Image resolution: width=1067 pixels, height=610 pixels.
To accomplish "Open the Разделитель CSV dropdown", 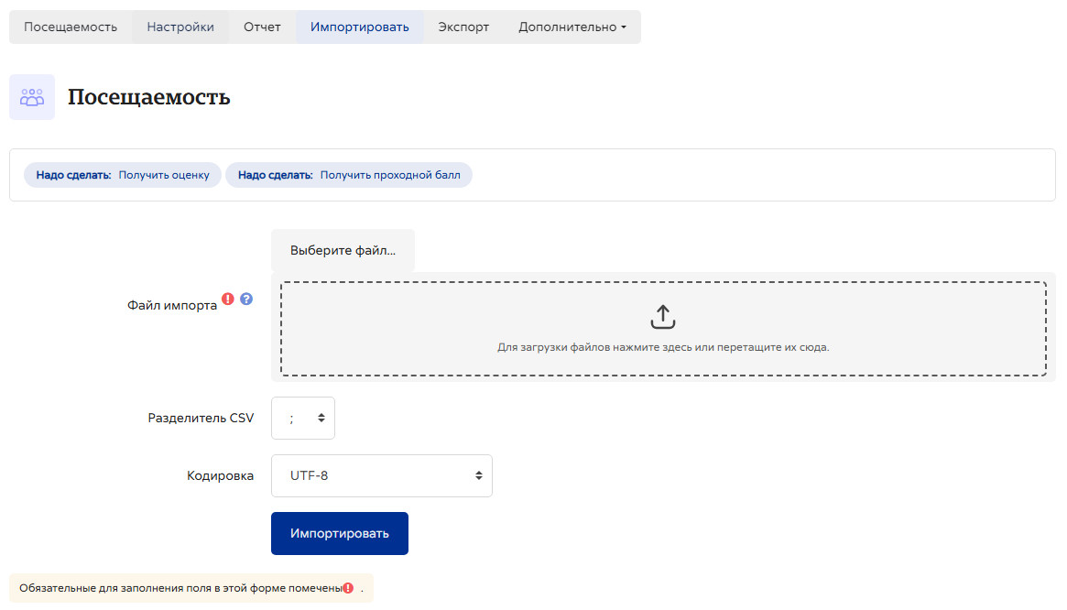I will [303, 418].
